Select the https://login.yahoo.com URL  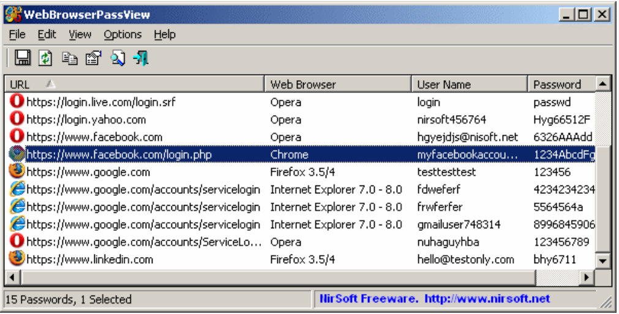click(x=86, y=119)
